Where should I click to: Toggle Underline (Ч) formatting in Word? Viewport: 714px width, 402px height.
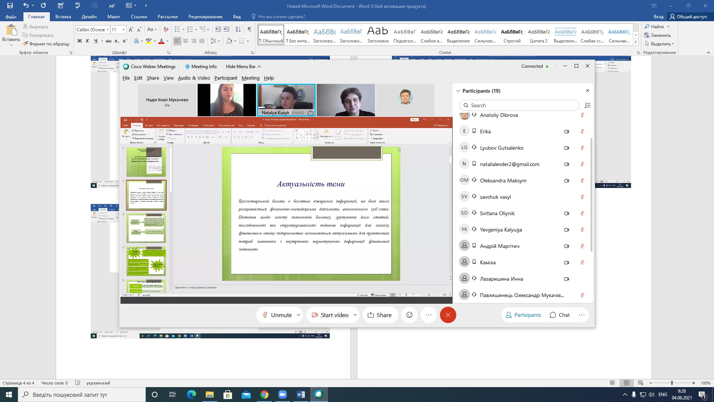click(96, 41)
